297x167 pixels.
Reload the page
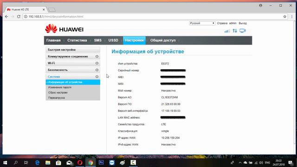[x=19, y=17]
